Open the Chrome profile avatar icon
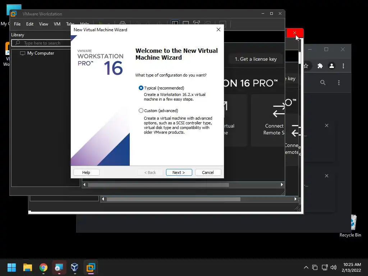This screenshot has width=368, height=276. [x=332, y=66]
